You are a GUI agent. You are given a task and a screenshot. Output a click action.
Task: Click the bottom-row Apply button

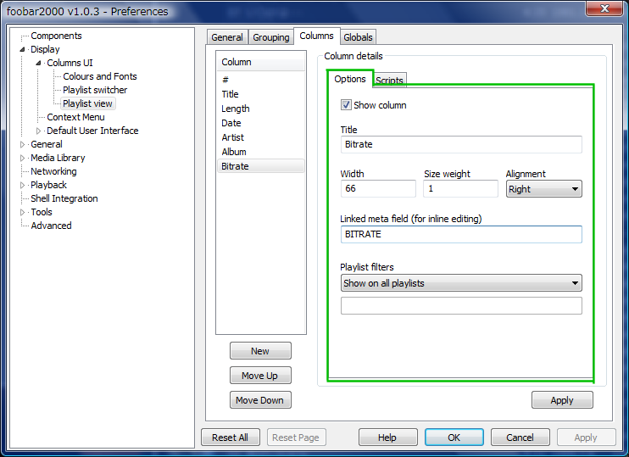click(586, 437)
